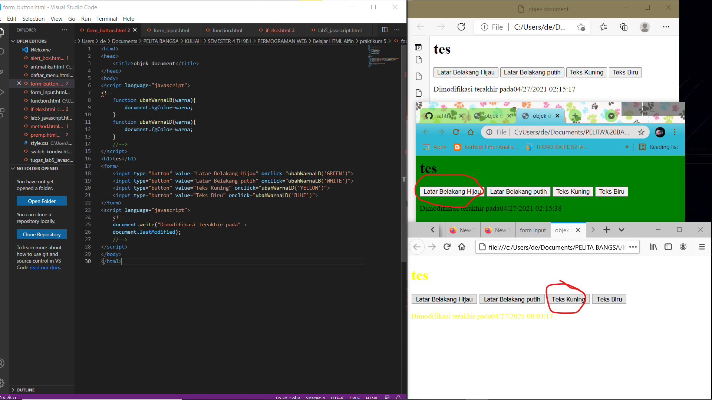Click the "read our docs" link
This screenshot has width=712, height=400.
pyautogui.click(x=45, y=267)
